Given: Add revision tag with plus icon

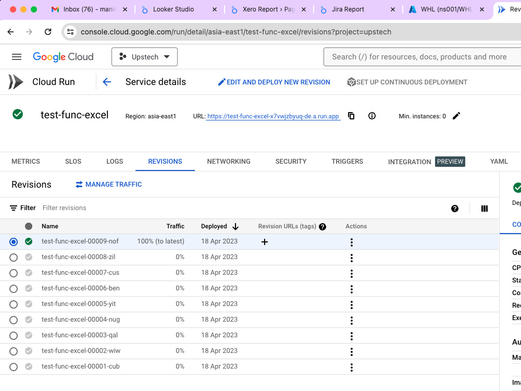Looking at the screenshot, I should coord(265,242).
